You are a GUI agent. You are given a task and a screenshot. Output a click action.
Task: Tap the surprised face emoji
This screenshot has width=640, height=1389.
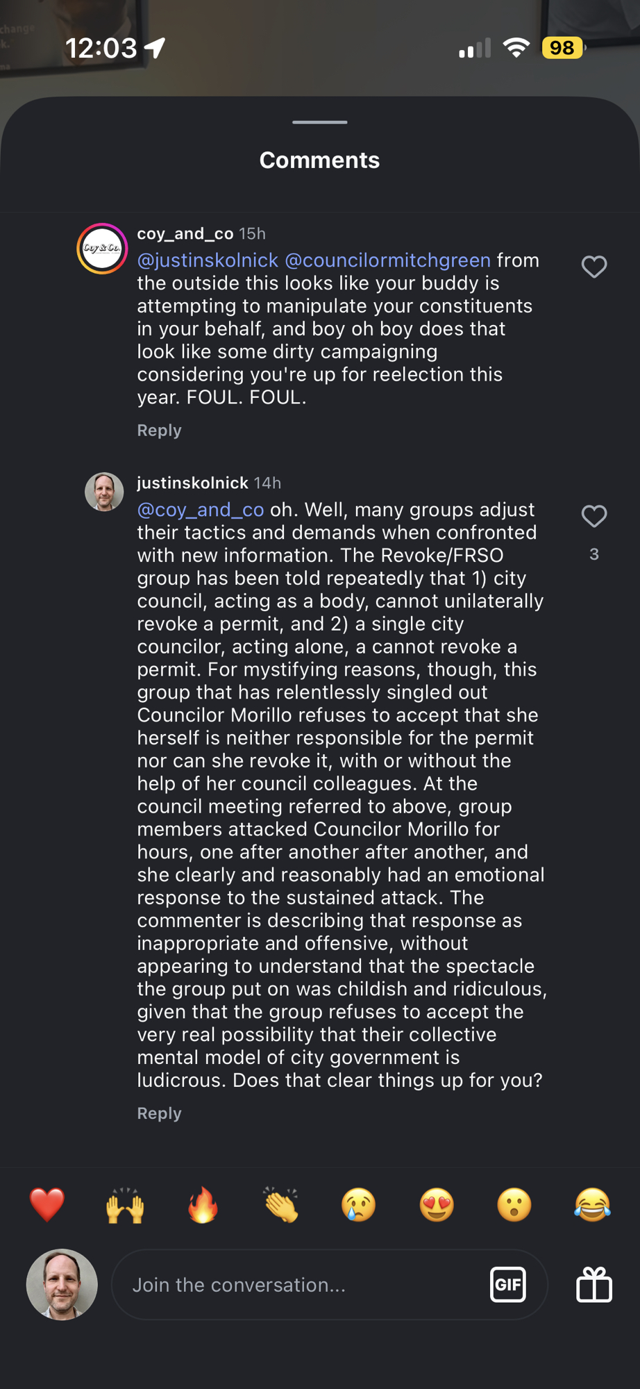point(514,1204)
